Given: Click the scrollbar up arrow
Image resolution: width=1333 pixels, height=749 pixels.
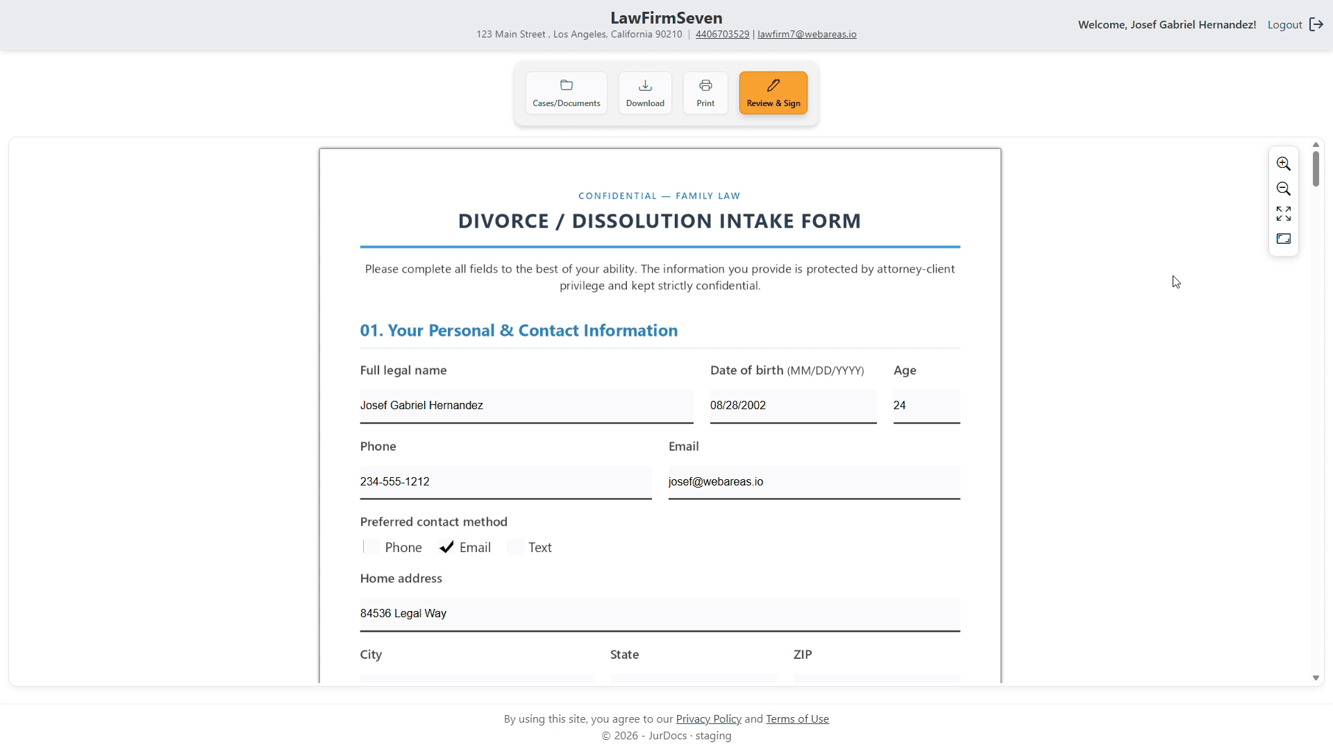Looking at the screenshot, I should (1316, 145).
